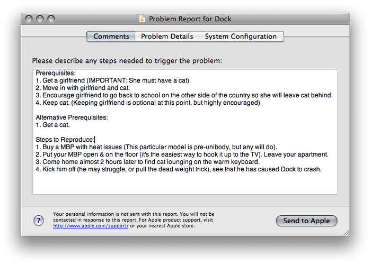Open the apple.com/support link
This screenshot has width=371, height=265.
click(x=91, y=226)
